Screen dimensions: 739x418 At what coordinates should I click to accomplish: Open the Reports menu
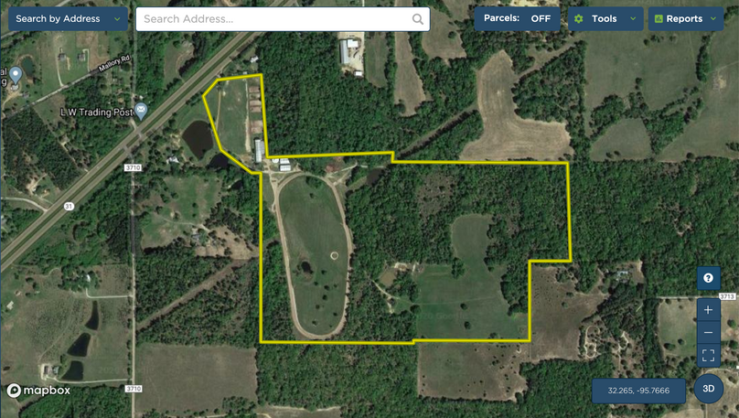686,19
